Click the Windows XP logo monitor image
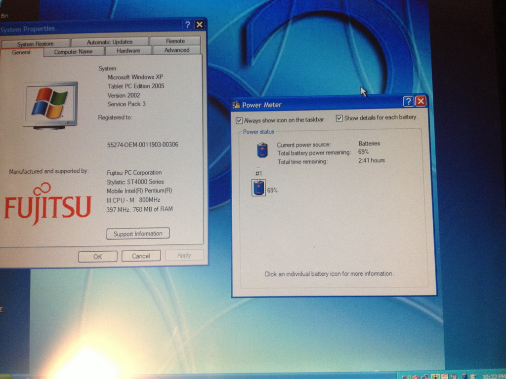 [50, 105]
